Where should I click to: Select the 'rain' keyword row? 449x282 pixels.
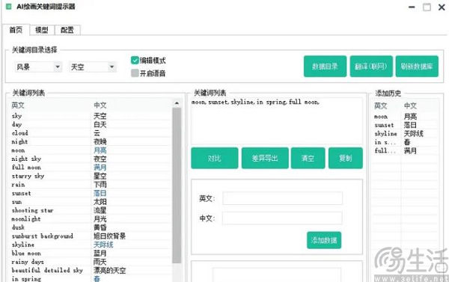[x=91, y=185]
